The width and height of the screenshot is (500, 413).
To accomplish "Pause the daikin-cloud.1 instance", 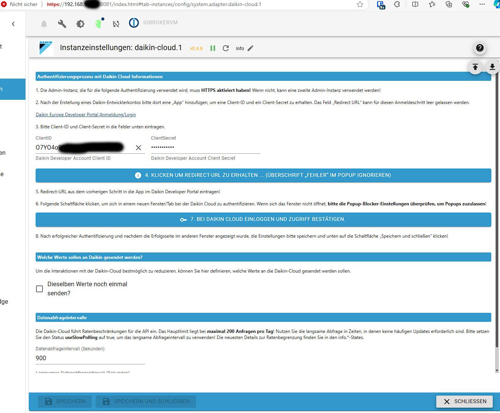I will tap(213, 48).
